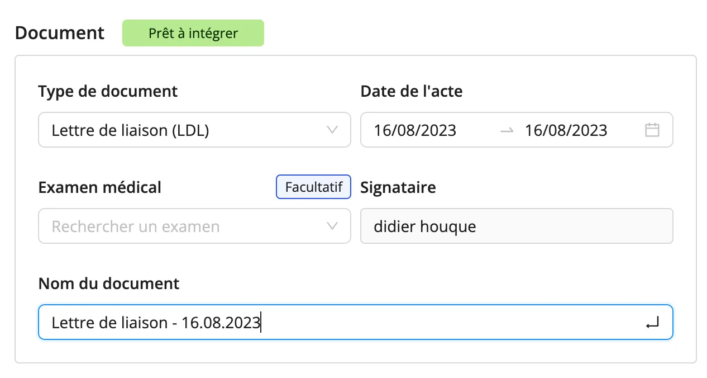Click the Lettre de liaison (LDL) selected value
Viewport: 707px width, 378px height.
click(x=130, y=130)
